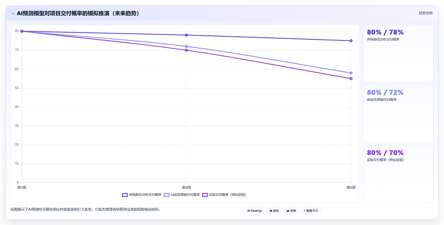444x225 pixels.
Task: Open the 80% / 72% stat card
Action: coord(398,114)
